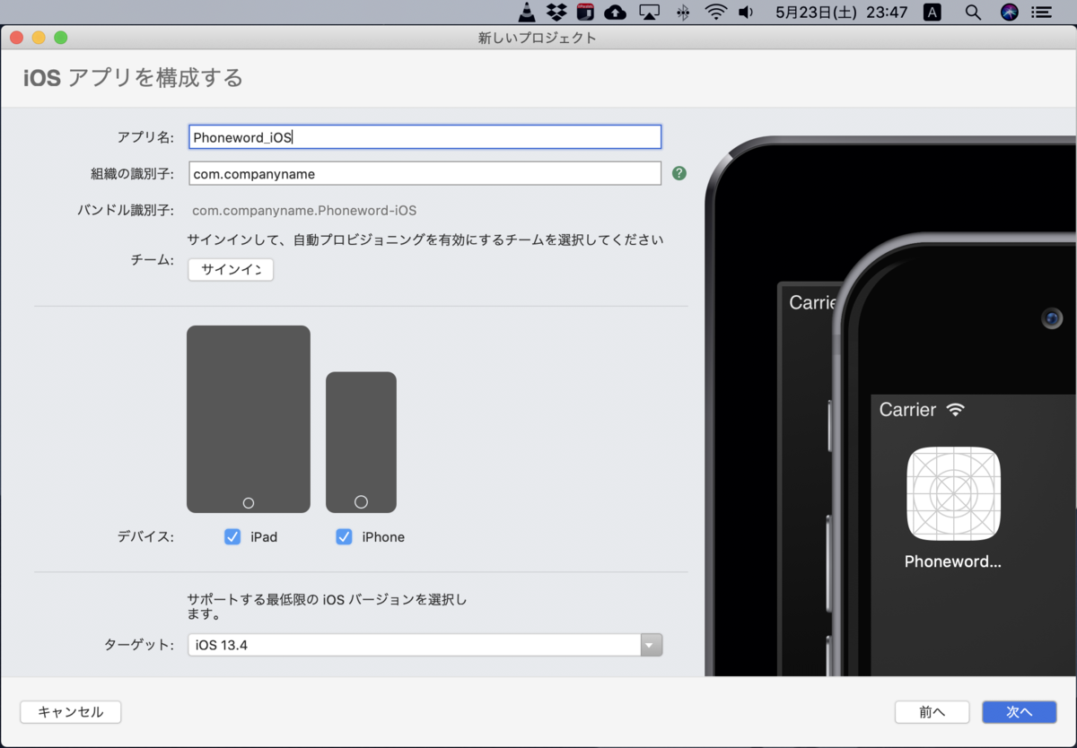Click the アプリ名 input field

click(x=425, y=136)
